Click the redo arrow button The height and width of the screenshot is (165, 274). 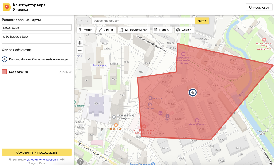click(x=86, y=21)
